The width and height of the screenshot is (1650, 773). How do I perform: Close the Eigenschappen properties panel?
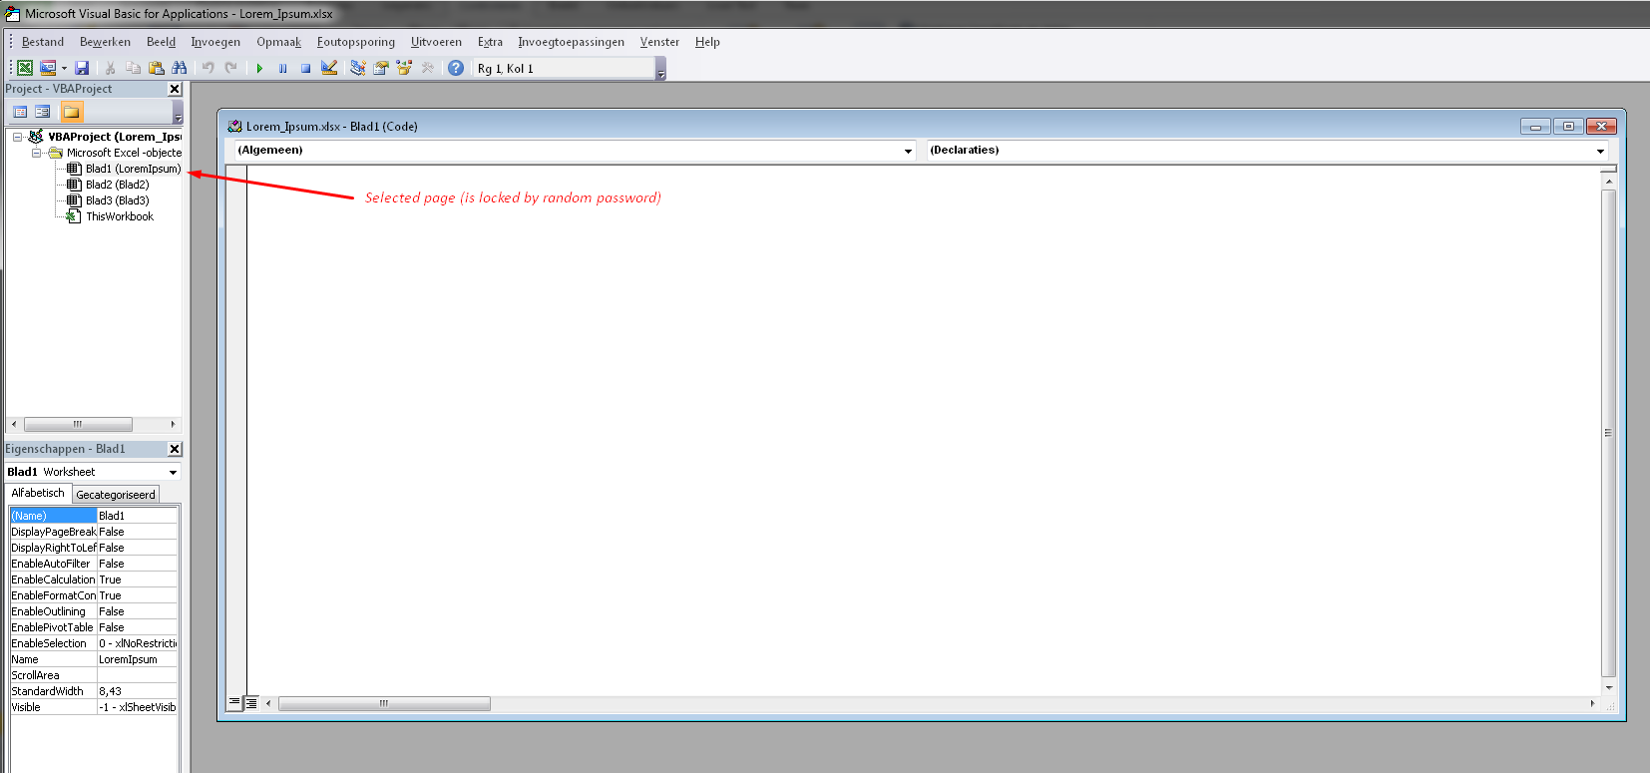[x=175, y=449]
